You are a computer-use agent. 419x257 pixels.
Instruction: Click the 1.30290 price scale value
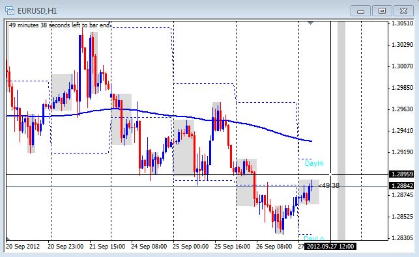tap(402, 44)
